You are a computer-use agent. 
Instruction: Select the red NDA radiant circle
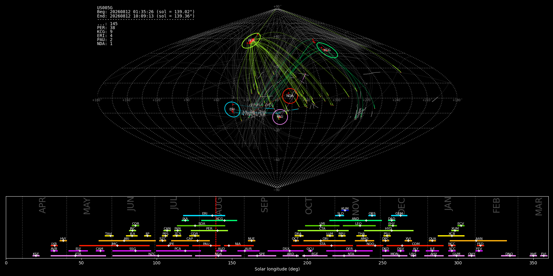point(290,96)
